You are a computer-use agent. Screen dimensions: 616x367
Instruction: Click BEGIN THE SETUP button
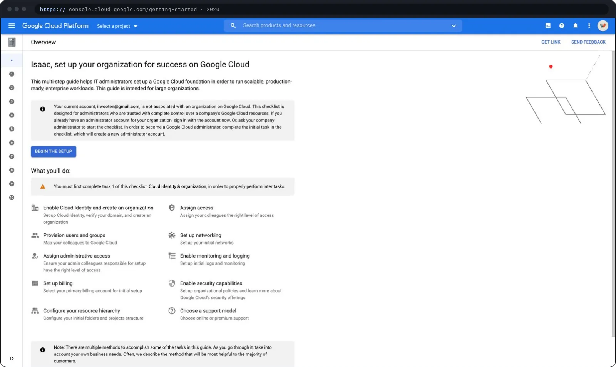[54, 151]
